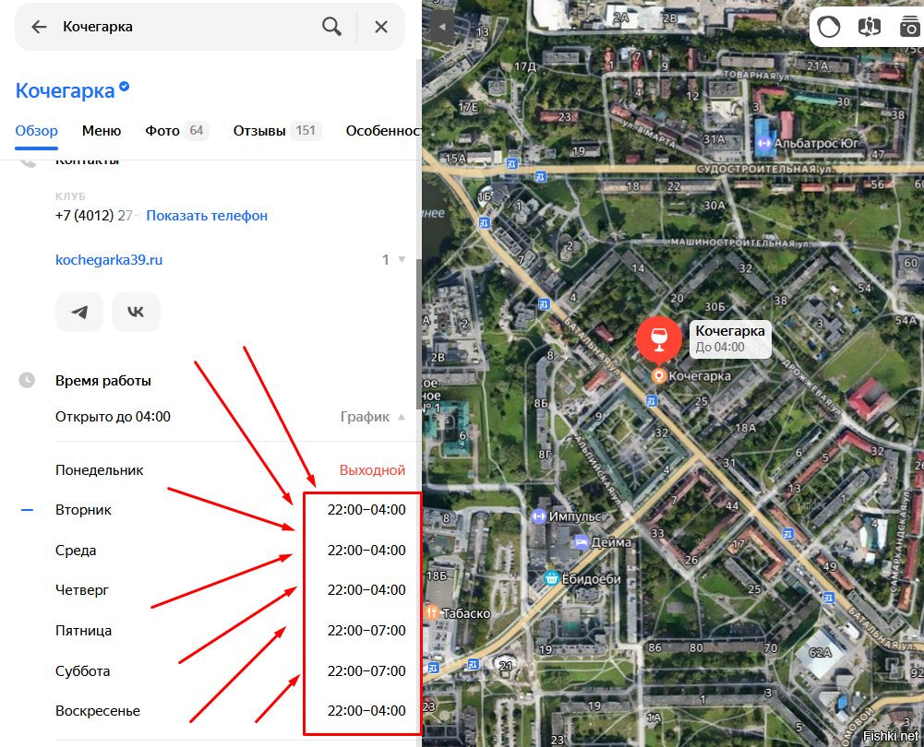The width and height of the screenshot is (924, 747).
Task: Open the Telegram social icon
Action: point(79,312)
